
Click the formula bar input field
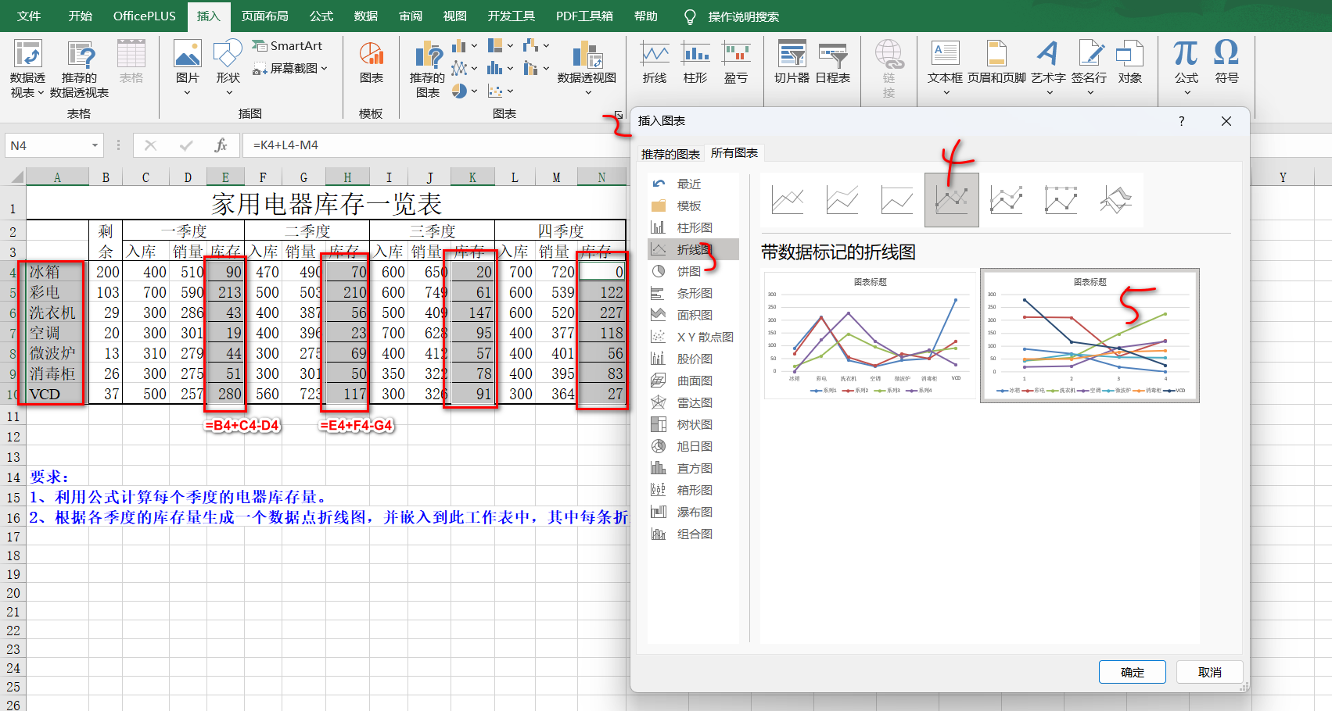(430, 145)
